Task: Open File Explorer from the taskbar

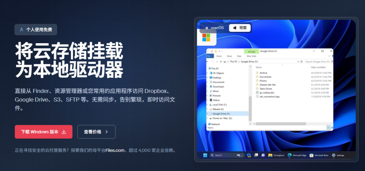Action: [x=270, y=155]
